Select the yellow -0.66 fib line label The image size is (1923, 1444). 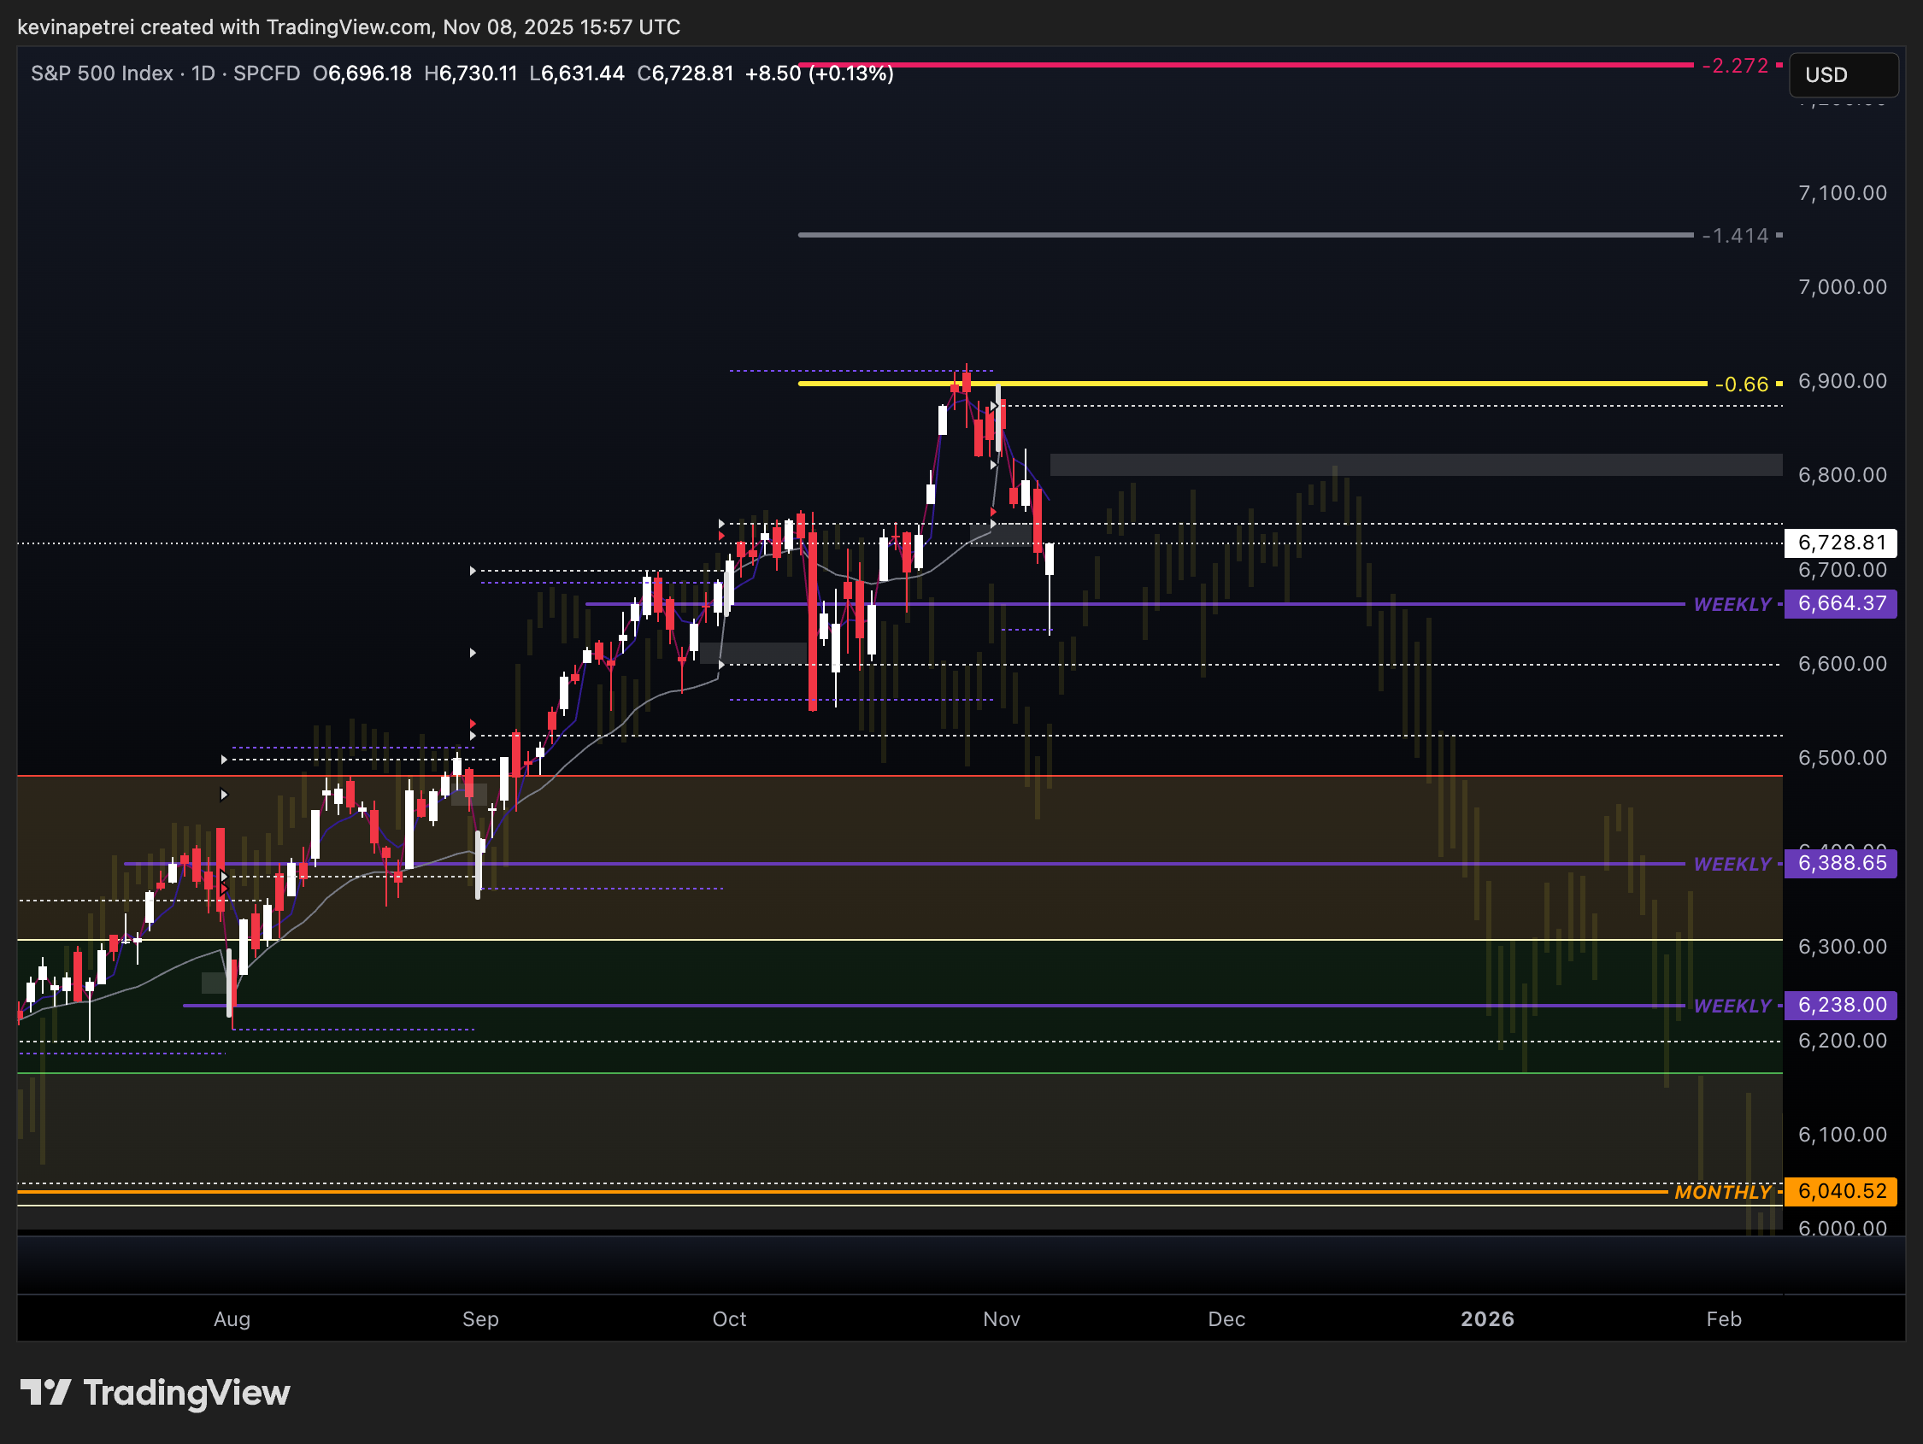[1740, 384]
